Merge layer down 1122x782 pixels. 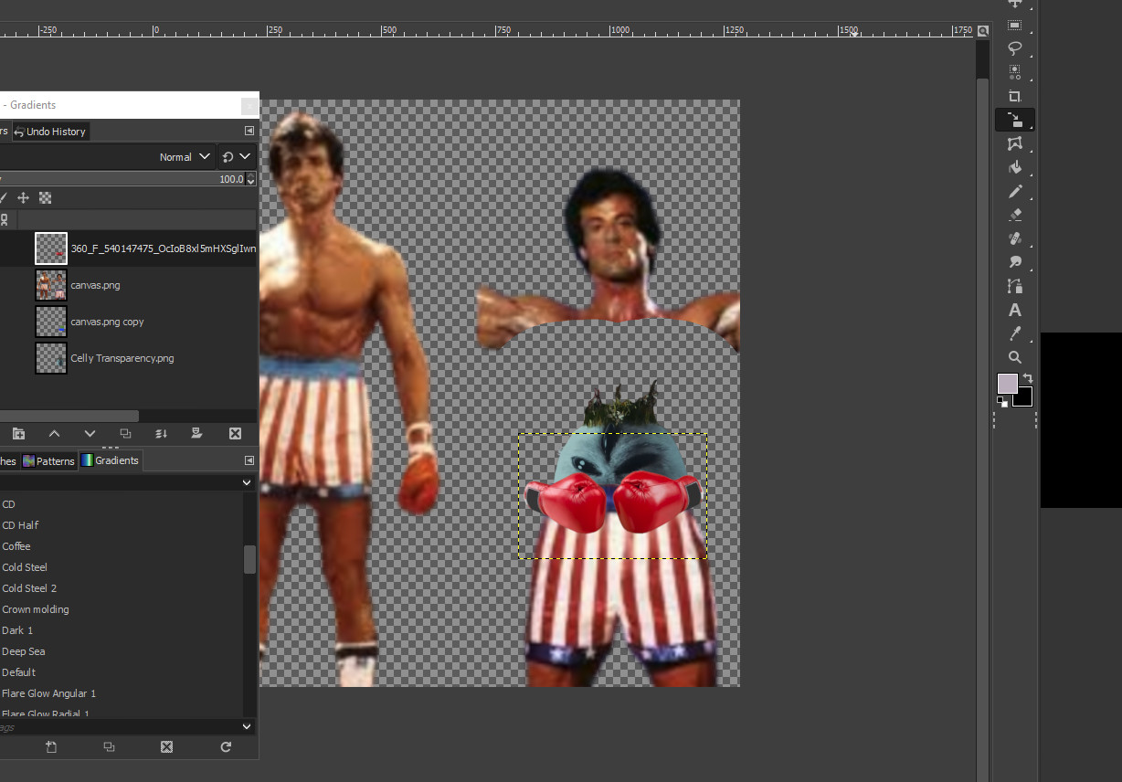point(162,433)
